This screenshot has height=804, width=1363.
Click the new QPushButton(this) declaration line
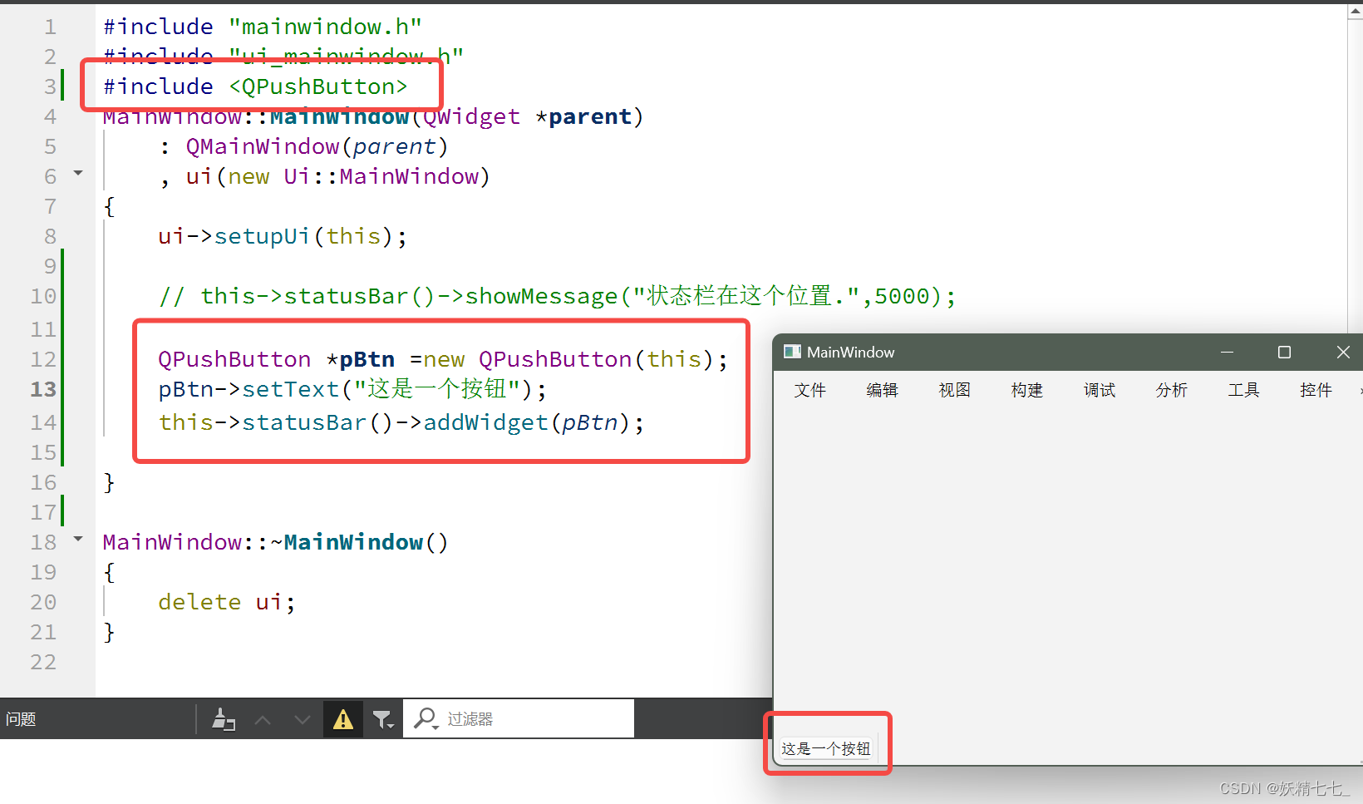(443, 359)
